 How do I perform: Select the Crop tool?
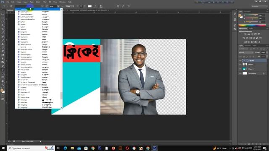[3, 29]
